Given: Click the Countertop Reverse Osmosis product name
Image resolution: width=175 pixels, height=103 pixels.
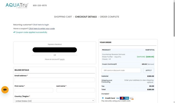Looking at the screenshot, I should point(113,57).
